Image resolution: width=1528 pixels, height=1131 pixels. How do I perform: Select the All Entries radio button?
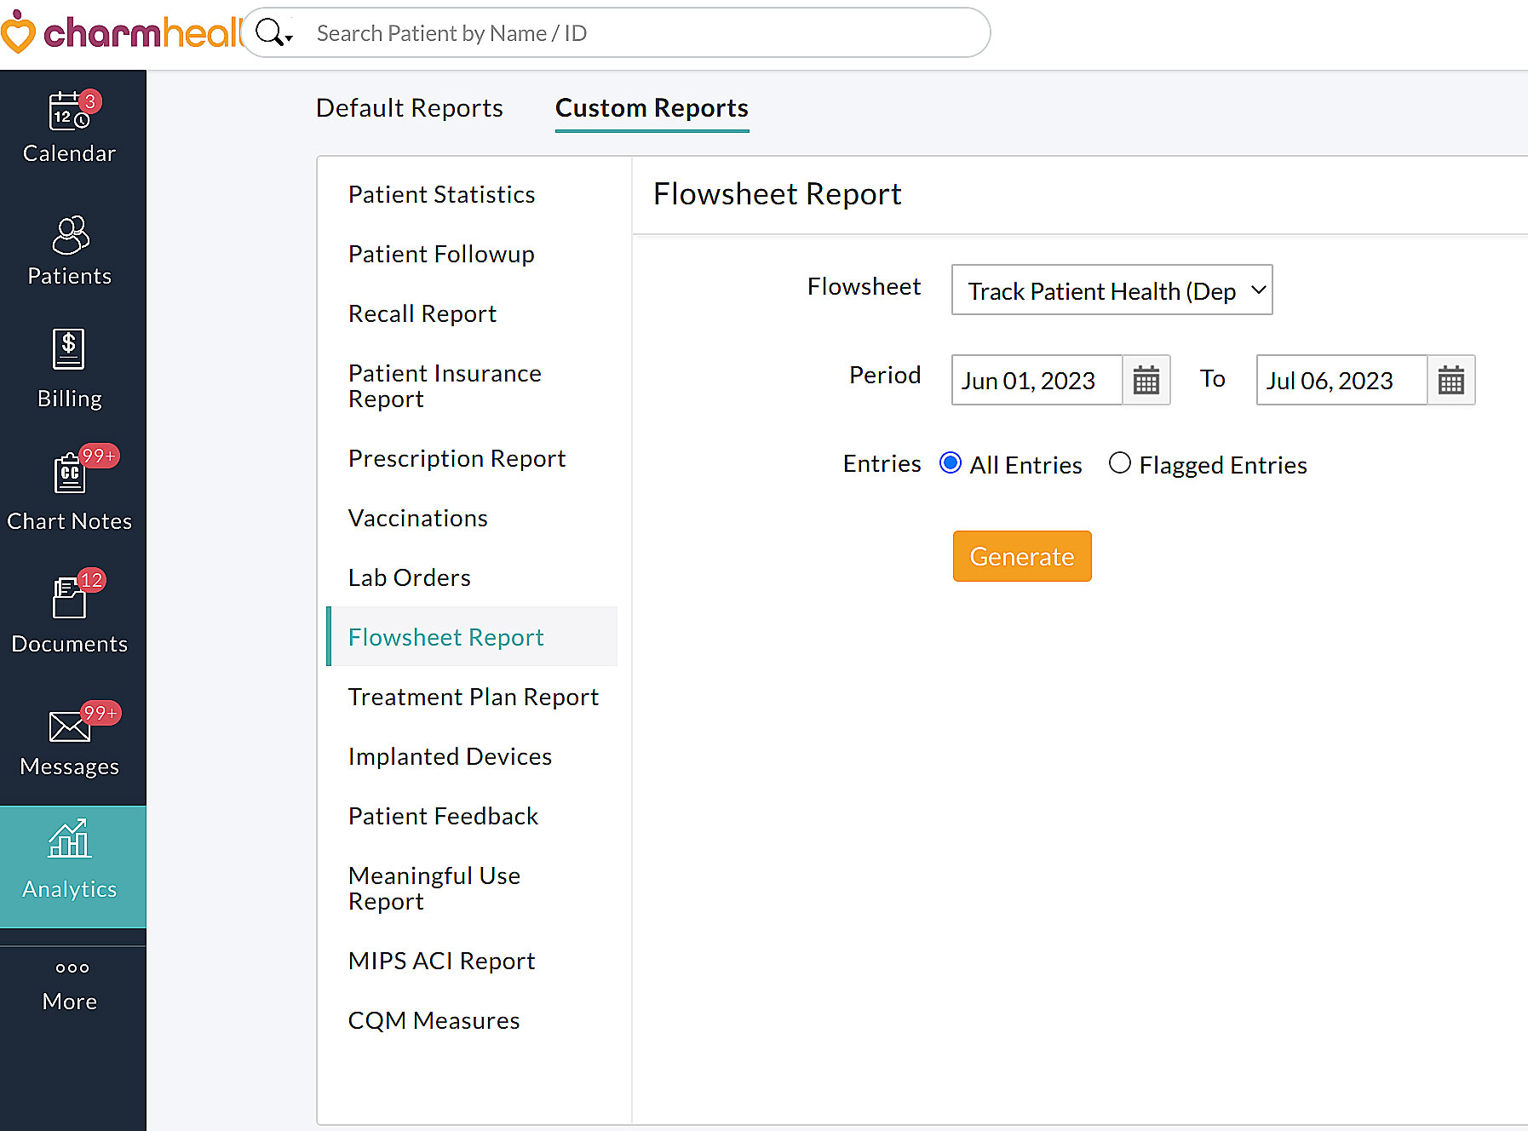(950, 463)
